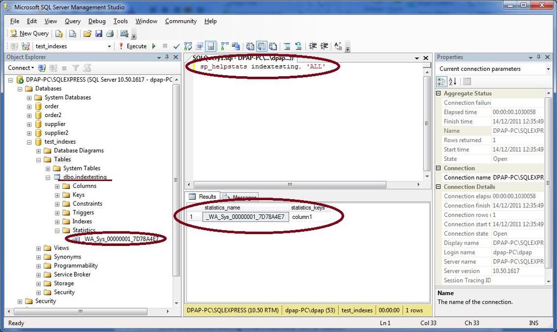Print the query using the printer icon
Screen dimensions: 557x332
[x=110, y=33]
